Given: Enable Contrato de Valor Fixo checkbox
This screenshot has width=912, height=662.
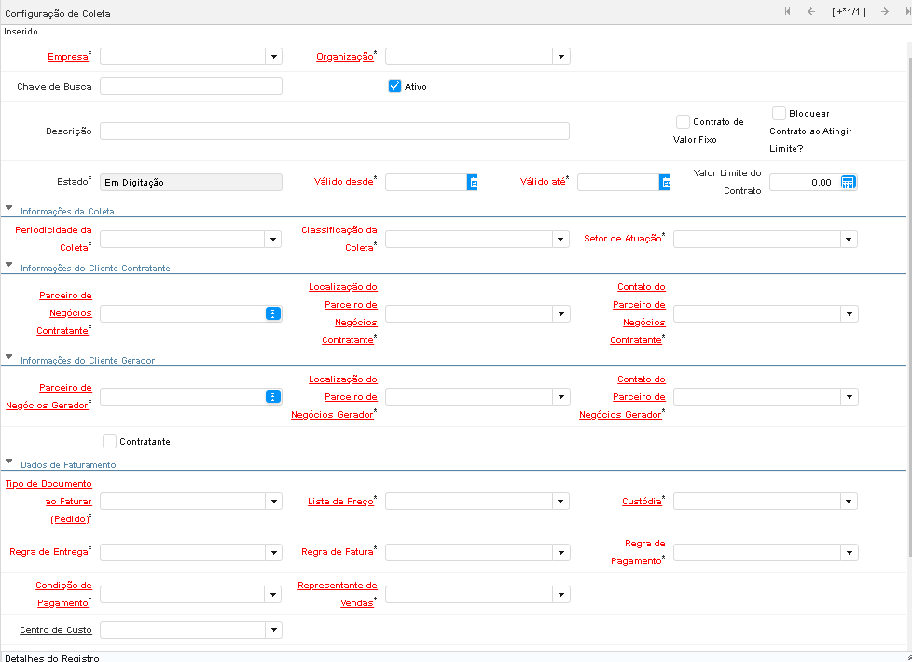Looking at the screenshot, I should 683,122.
